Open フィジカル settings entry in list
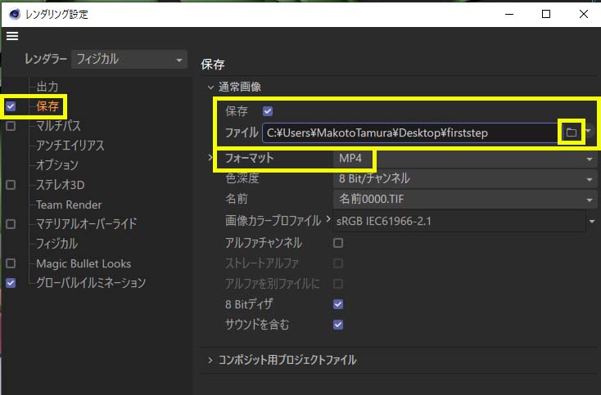This screenshot has width=601, height=395. pyautogui.click(x=56, y=244)
